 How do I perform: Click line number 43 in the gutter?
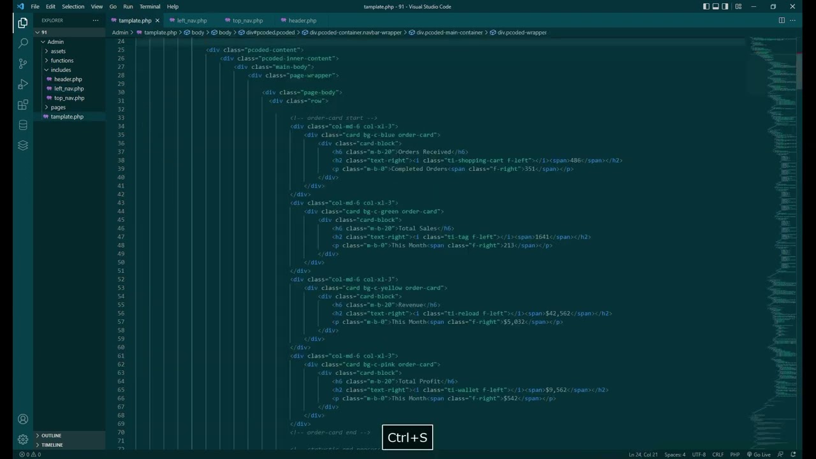pos(120,203)
